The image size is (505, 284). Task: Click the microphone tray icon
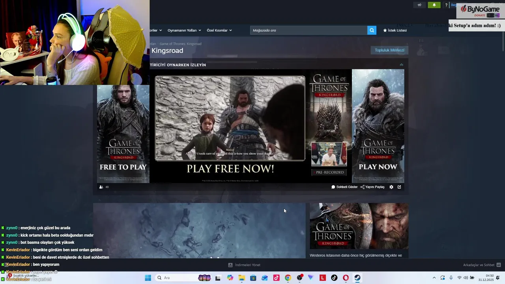451,278
